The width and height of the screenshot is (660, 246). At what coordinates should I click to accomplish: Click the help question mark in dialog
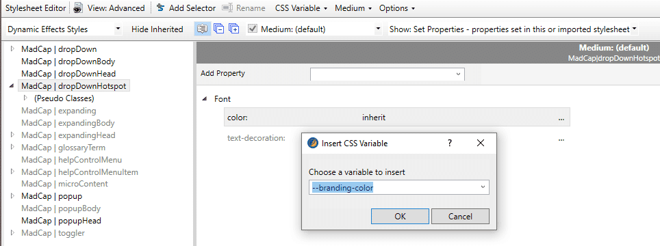[x=450, y=143]
